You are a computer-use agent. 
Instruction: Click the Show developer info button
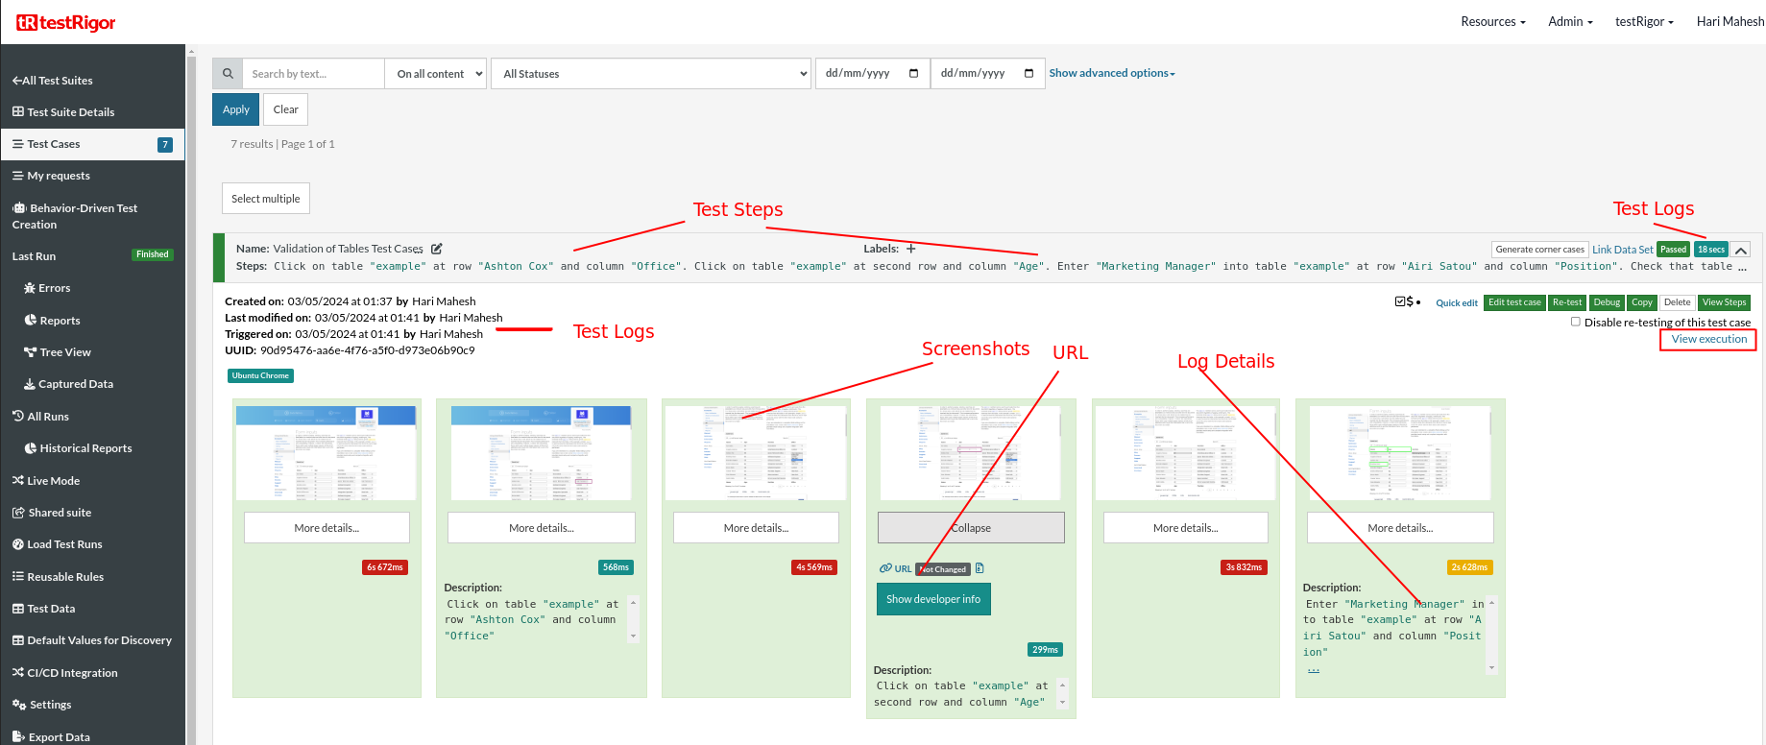932,599
